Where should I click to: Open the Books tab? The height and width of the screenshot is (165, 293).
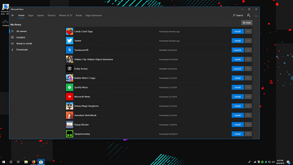(79, 15)
